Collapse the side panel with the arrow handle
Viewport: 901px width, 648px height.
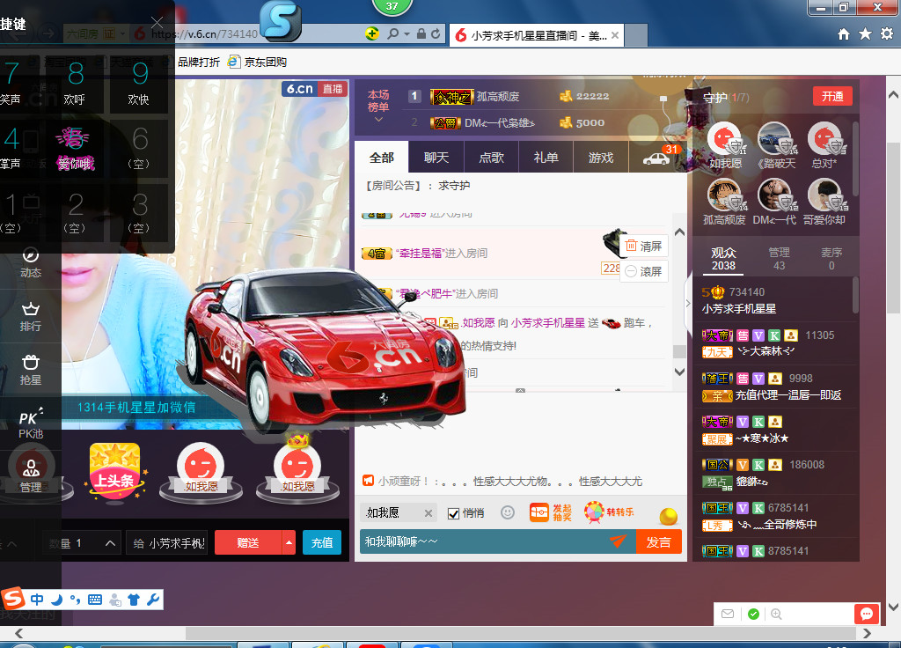click(x=688, y=303)
